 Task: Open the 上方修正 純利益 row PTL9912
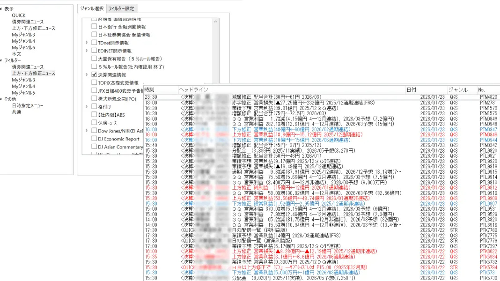click(322, 188)
